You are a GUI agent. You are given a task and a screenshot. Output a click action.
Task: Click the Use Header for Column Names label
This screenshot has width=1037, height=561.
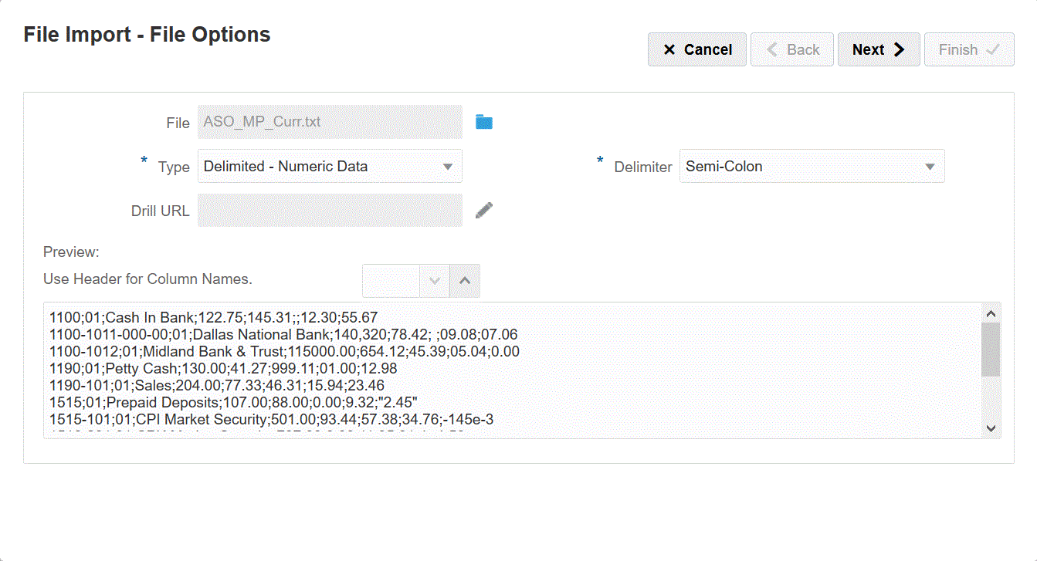(x=147, y=279)
